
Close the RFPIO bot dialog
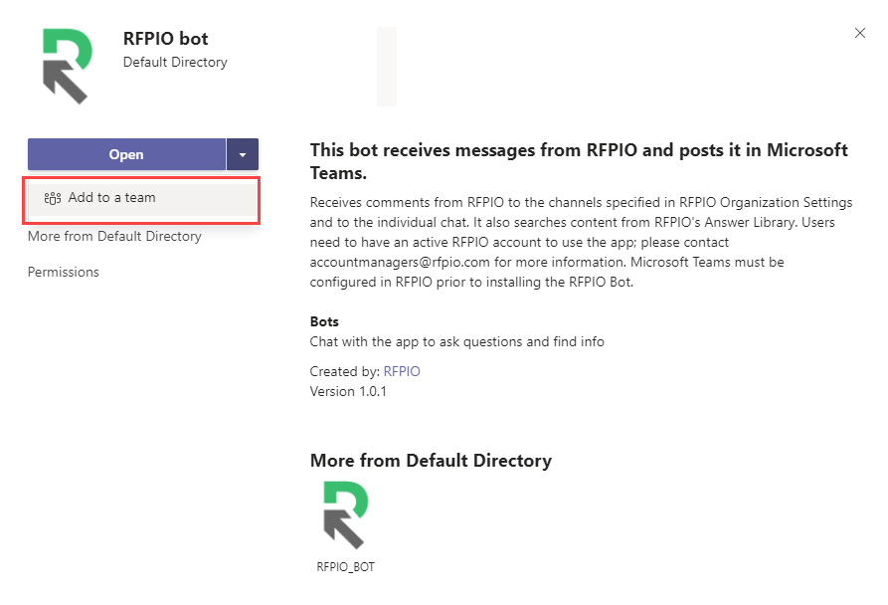[860, 33]
